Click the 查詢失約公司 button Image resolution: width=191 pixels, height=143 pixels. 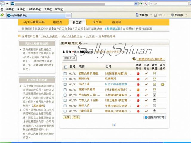pyautogui.click(x=154, y=117)
